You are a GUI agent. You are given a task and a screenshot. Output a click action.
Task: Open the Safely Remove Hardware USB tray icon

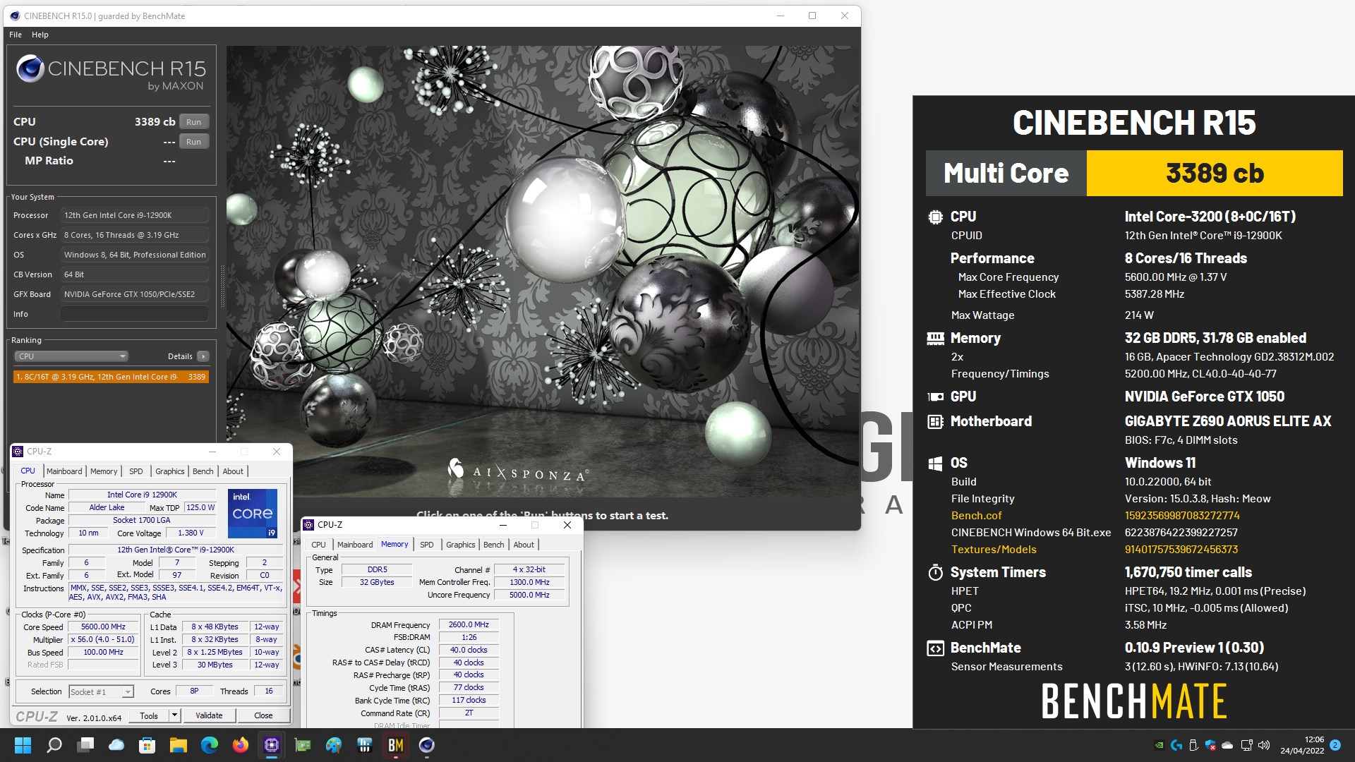point(1193,745)
